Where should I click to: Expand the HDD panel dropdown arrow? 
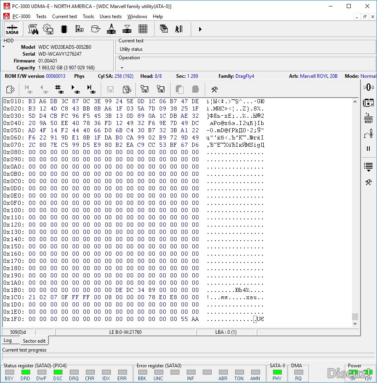coord(4,47)
